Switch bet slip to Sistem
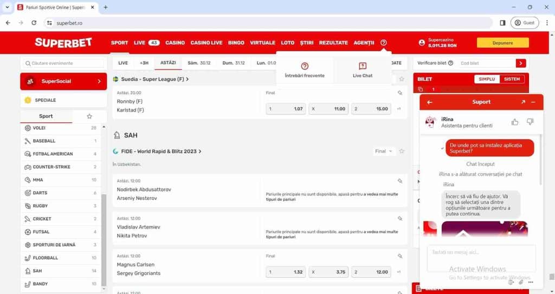The width and height of the screenshot is (555, 294). pyautogui.click(x=512, y=79)
